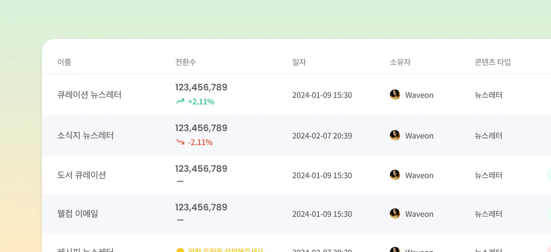Sort by the 이름 column header
Screen dimensions: 551x252
click(64, 62)
